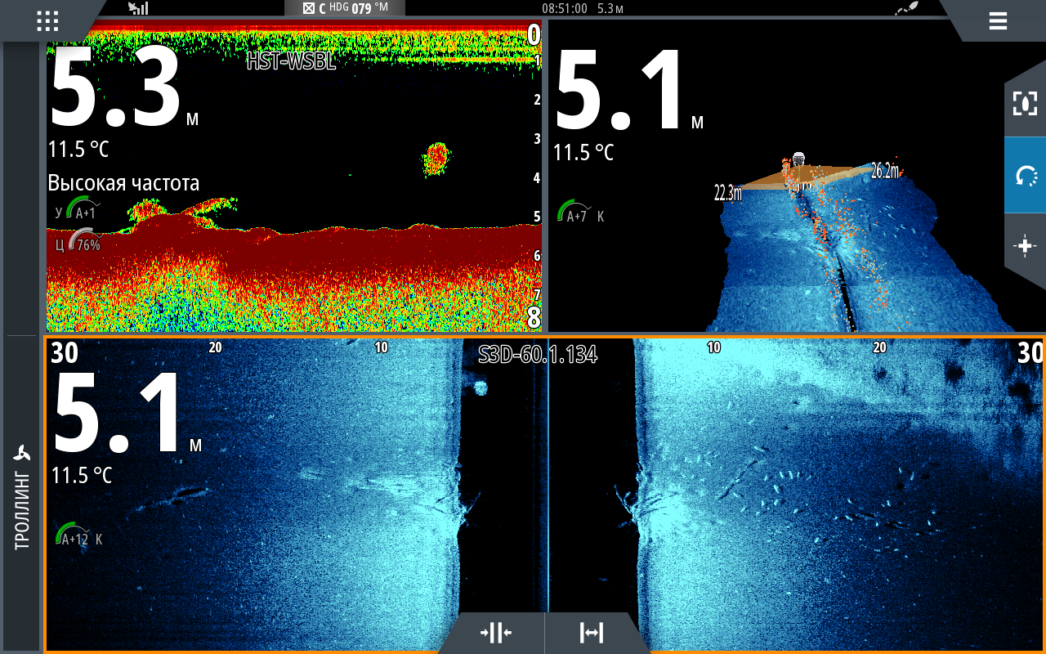
Task: Tap the A+12 gain dial in sidescan panel
Action: 74,536
